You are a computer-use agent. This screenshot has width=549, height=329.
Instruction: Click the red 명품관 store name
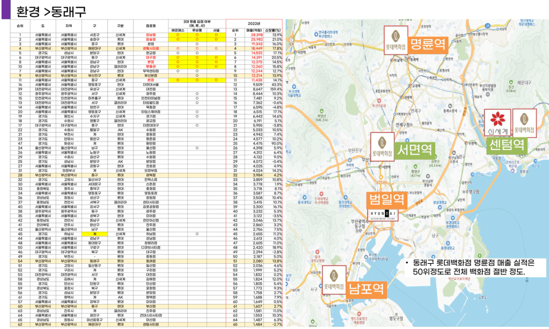pos(151,66)
